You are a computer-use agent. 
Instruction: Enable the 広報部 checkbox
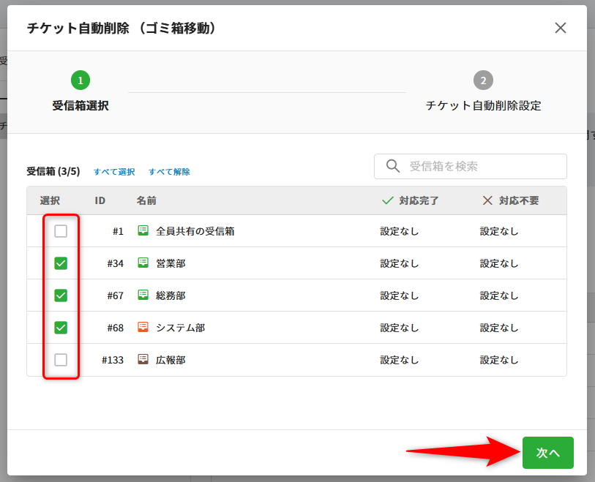point(61,360)
